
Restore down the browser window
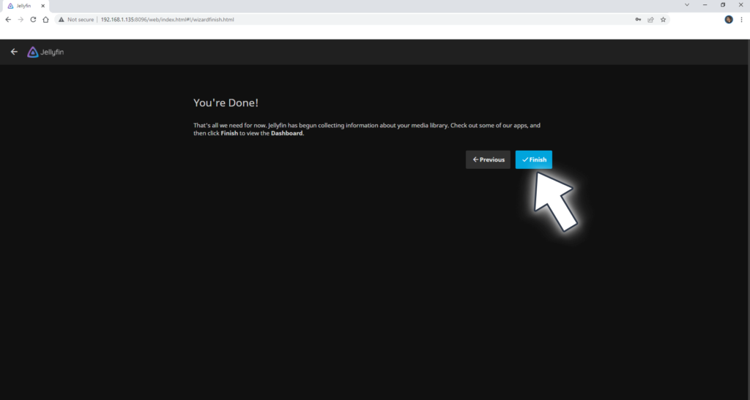(722, 4)
